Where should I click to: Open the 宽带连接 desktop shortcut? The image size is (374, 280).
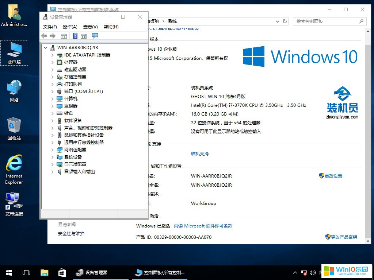14,204
